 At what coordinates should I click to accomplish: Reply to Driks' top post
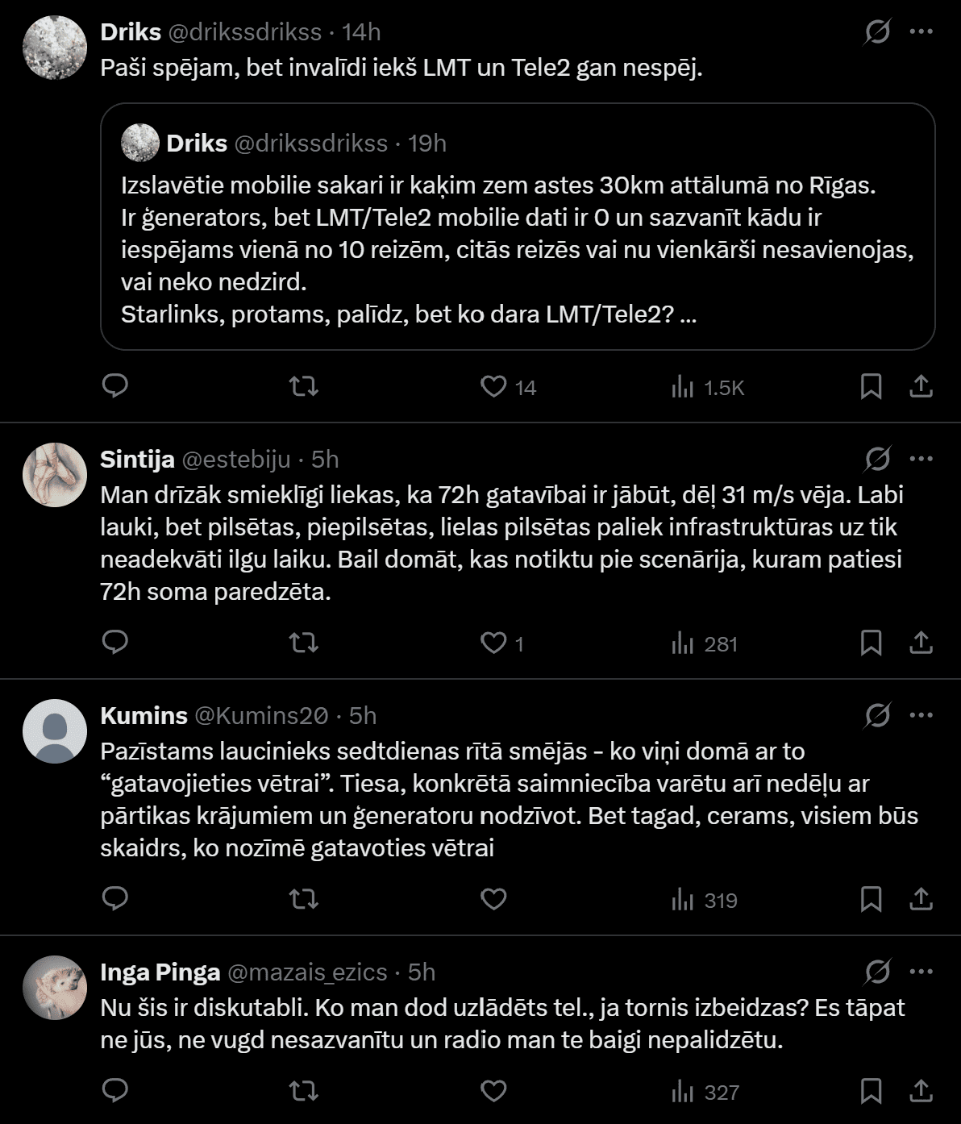pyautogui.click(x=115, y=387)
